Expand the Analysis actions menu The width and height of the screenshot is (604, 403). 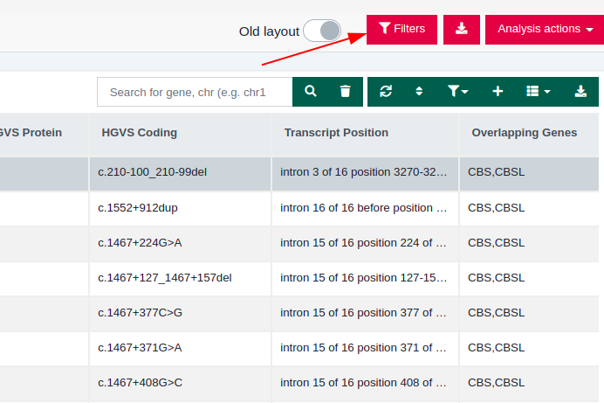545,30
